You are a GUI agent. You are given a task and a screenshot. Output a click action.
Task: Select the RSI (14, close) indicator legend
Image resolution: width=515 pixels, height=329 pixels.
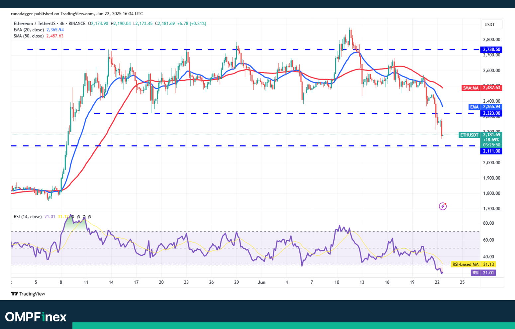(28, 217)
